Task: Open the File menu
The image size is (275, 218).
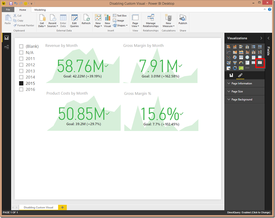Action: (x=8, y=10)
